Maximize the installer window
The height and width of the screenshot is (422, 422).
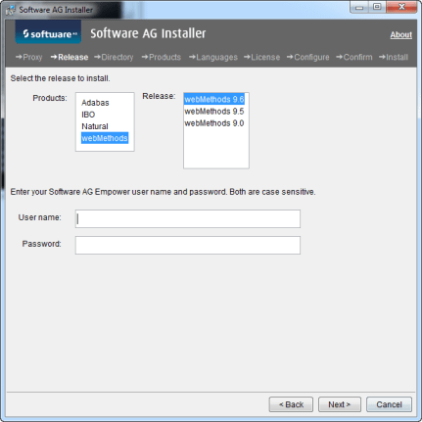point(377,7)
